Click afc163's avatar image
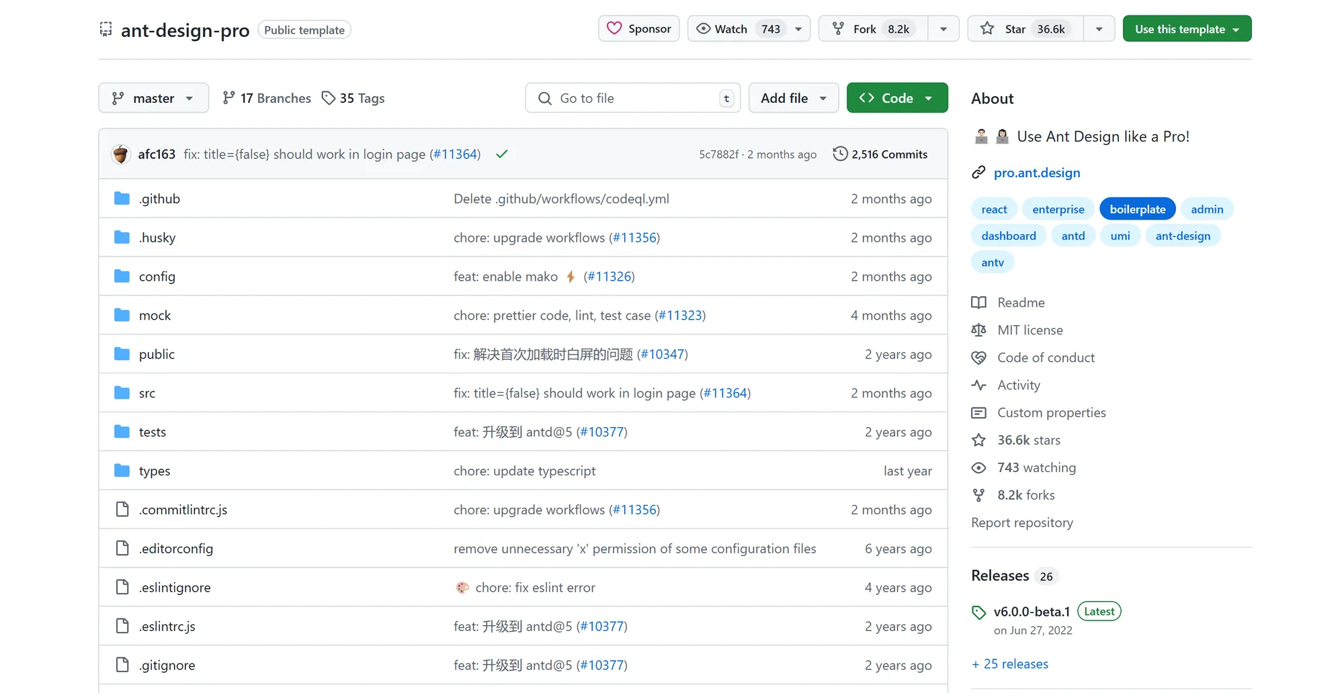The height and width of the screenshot is (693, 1344). pos(121,154)
